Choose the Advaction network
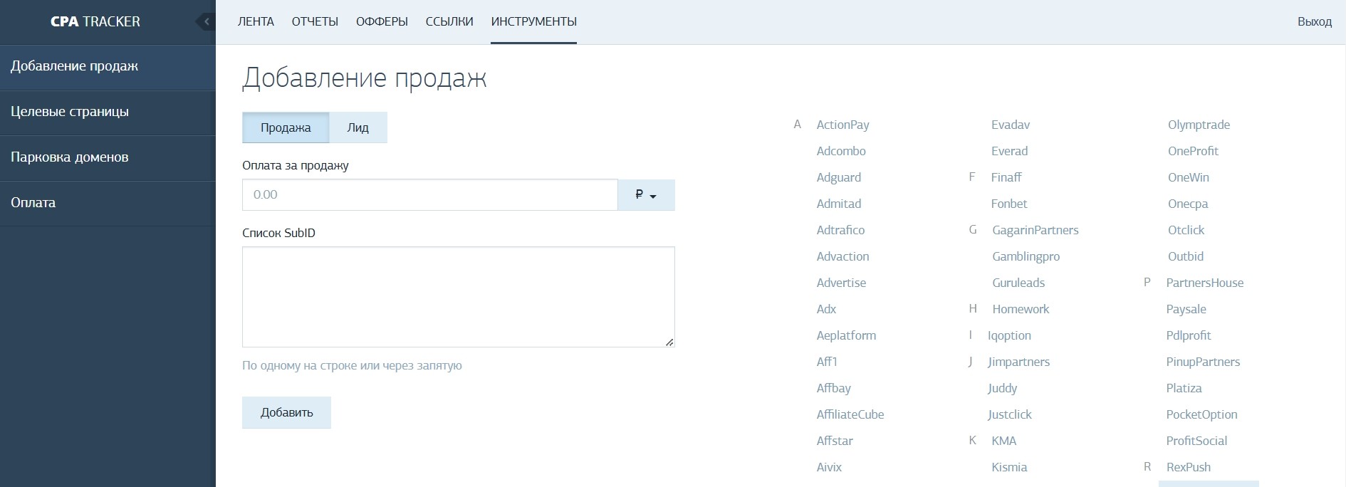 [842, 256]
